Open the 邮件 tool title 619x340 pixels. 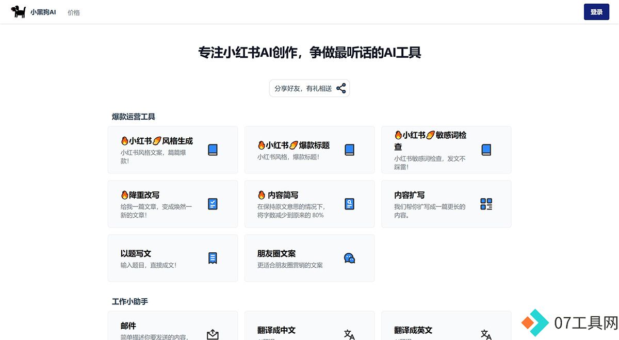[128, 326]
